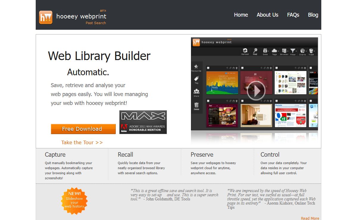This screenshot has height=220, width=357.
Task: Open the Read More link
Action: (x=310, y=218)
